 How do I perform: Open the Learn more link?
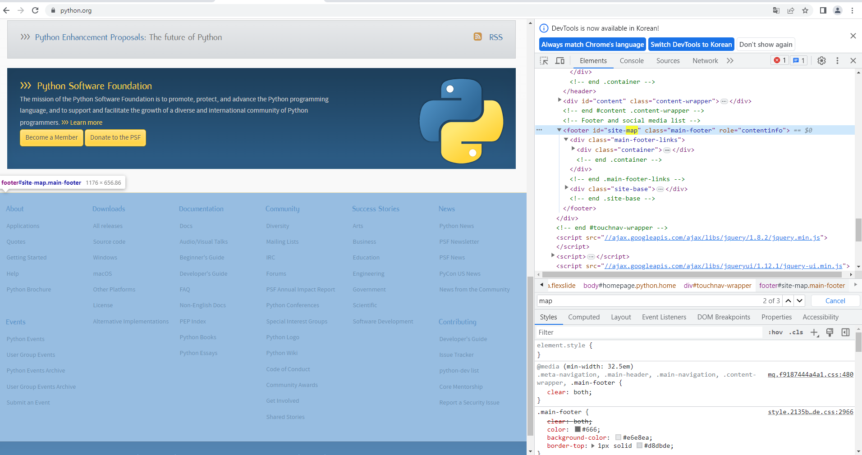click(86, 123)
